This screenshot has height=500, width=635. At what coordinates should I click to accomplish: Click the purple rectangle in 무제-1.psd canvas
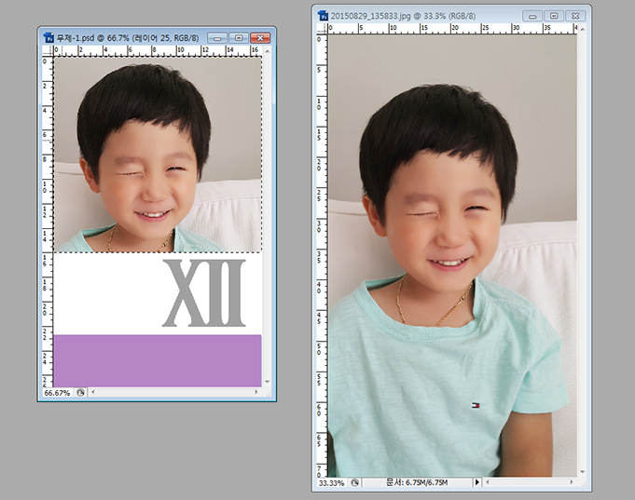(x=157, y=360)
